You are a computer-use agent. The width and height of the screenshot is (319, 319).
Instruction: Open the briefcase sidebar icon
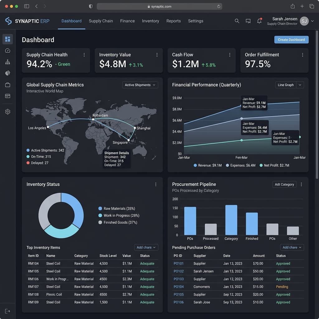[7, 85]
